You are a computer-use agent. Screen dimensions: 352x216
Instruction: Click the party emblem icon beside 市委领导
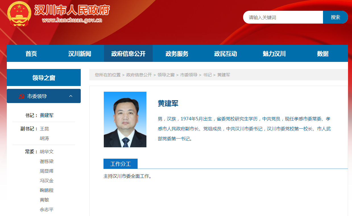(x=21, y=96)
